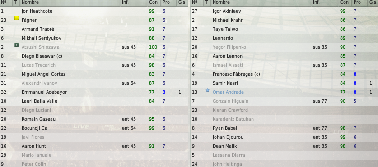The height and width of the screenshot is (167, 378).
Task: Click the blue star icon beside Omar Andrade
Action: (208, 90)
